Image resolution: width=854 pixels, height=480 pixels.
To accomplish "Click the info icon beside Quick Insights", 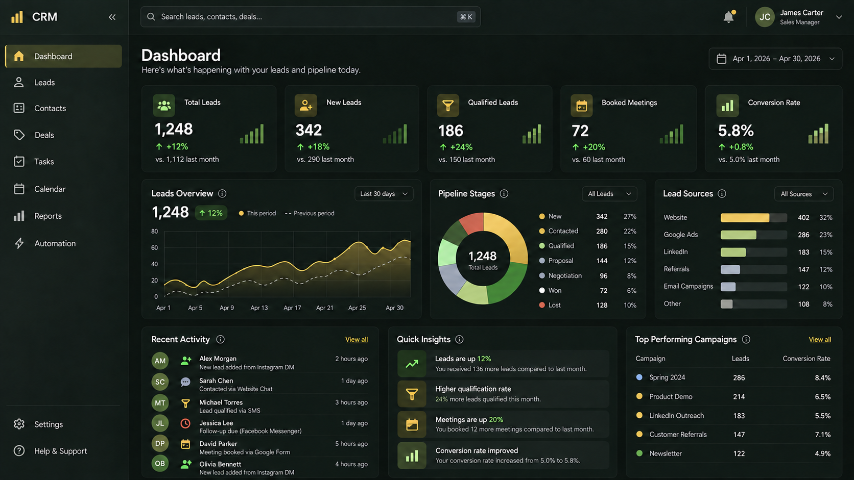I will (459, 339).
